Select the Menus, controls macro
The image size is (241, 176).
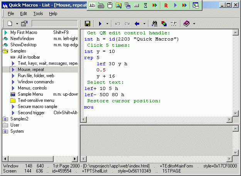[x=32, y=88]
